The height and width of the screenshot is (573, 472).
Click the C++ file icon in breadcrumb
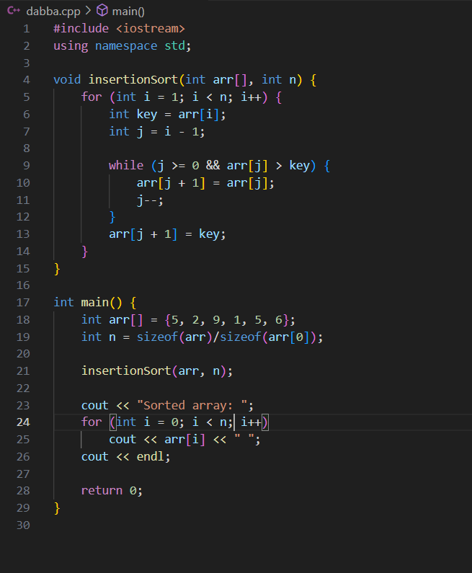click(14, 11)
